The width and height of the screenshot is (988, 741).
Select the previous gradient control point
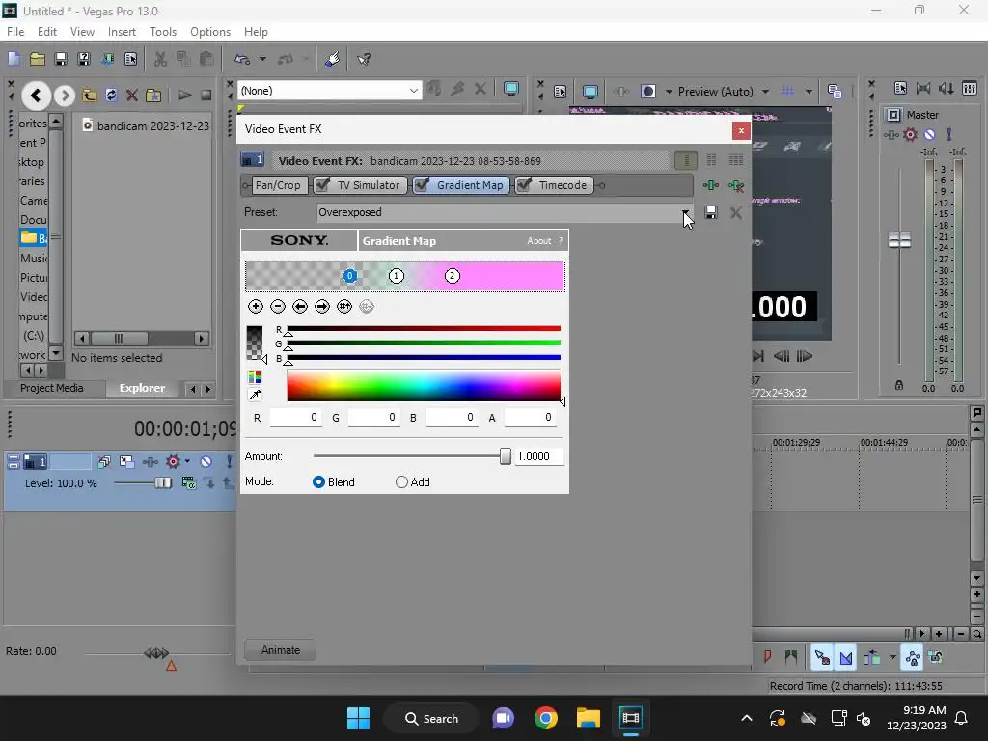pyautogui.click(x=300, y=306)
